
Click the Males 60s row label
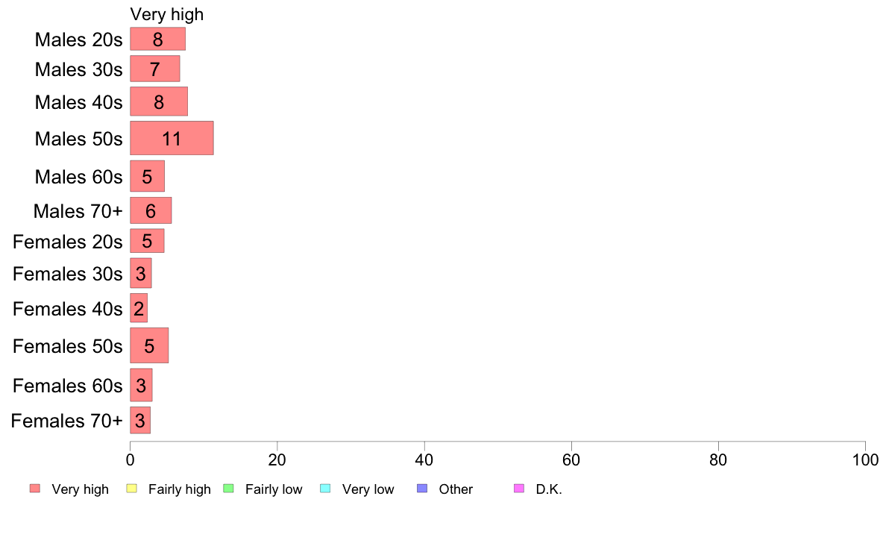pos(78,176)
